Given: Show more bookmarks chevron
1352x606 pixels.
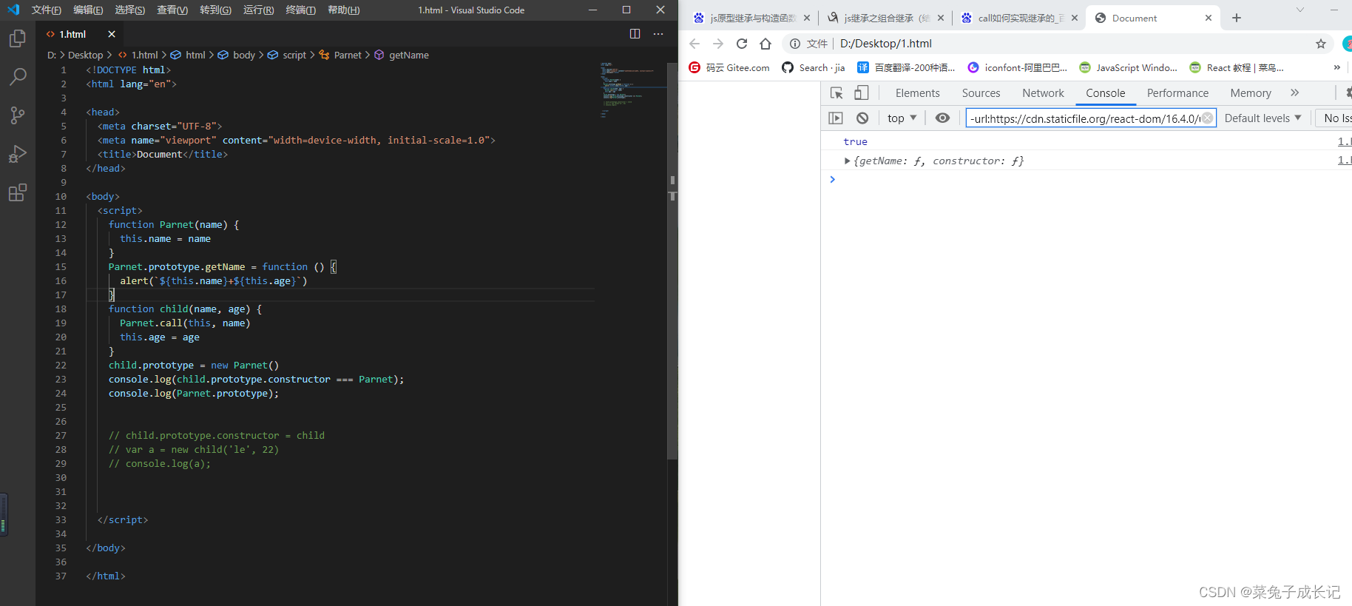Looking at the screenshot, I should (1336, 67).
